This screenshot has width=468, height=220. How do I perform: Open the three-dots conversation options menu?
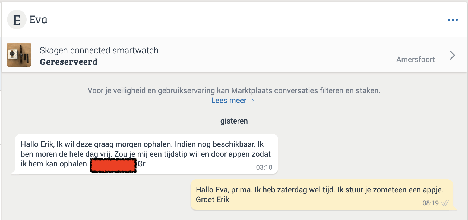click(453, 20)
